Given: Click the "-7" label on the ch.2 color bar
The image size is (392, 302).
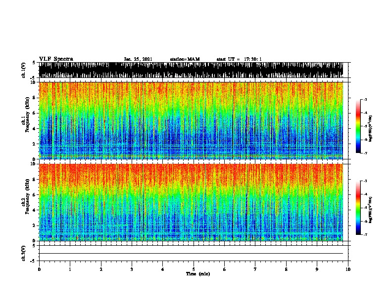Looking at the screenshot, I should [365, 235].
